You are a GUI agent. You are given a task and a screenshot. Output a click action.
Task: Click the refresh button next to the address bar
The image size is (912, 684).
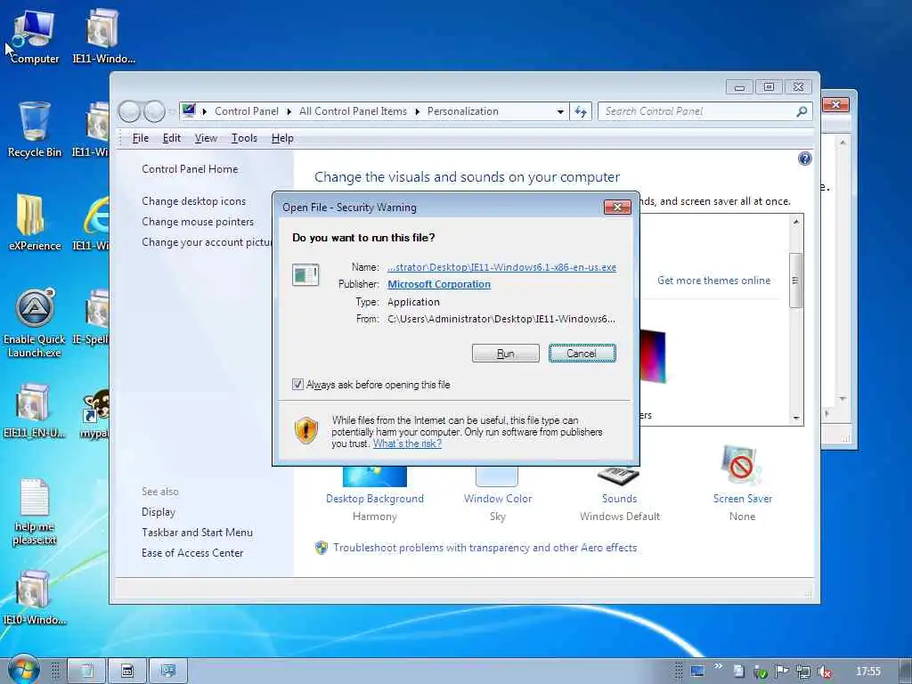tap(581, 111)
